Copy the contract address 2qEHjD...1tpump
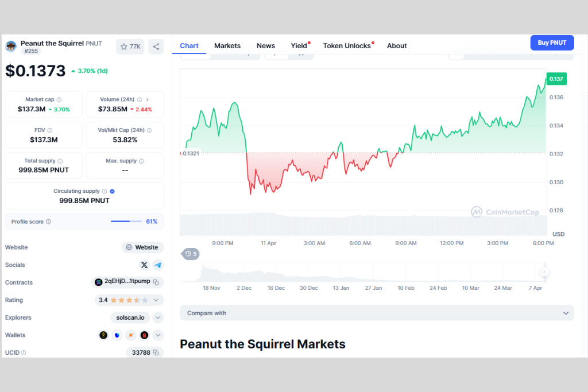 click(x=156, y=282)
